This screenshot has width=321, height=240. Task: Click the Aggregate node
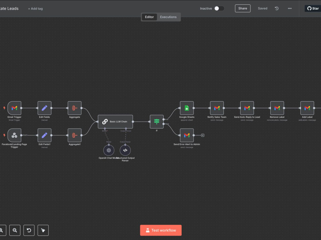point(74,108)
